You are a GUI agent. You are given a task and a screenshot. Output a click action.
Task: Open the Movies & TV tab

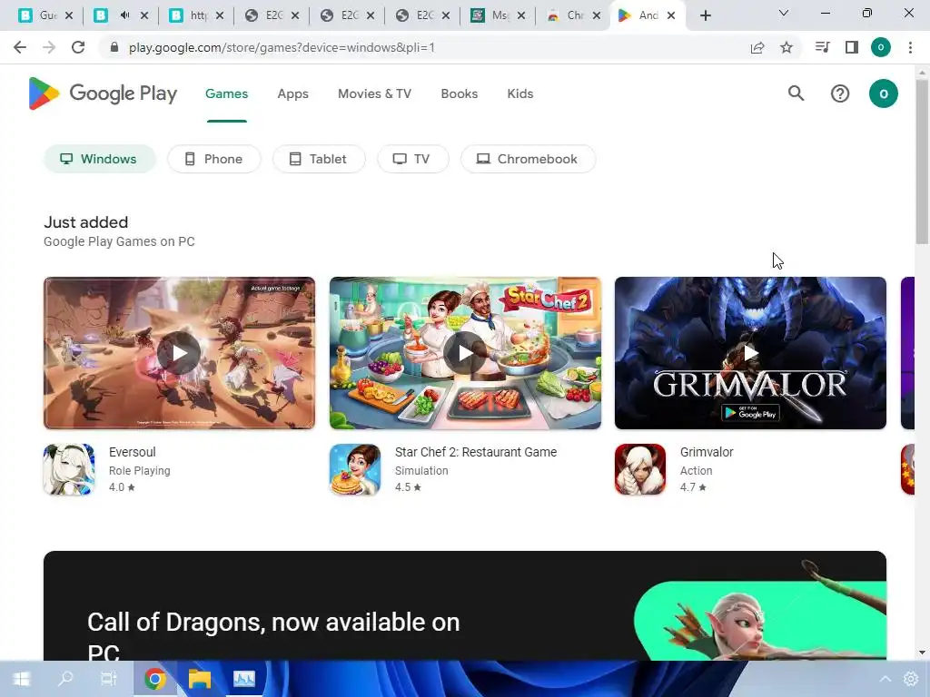[374, 93]
